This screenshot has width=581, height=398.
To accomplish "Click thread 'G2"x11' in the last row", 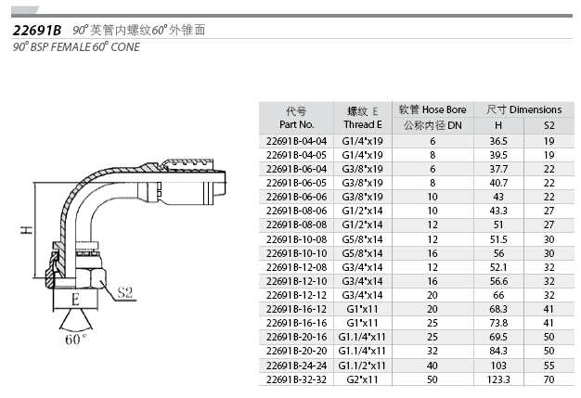I will (362, 379).
